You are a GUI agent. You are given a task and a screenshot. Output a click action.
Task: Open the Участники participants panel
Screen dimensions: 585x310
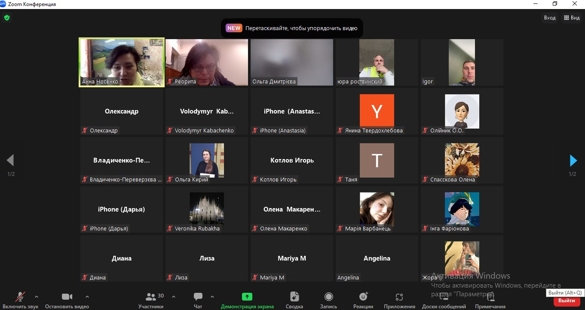151,300
